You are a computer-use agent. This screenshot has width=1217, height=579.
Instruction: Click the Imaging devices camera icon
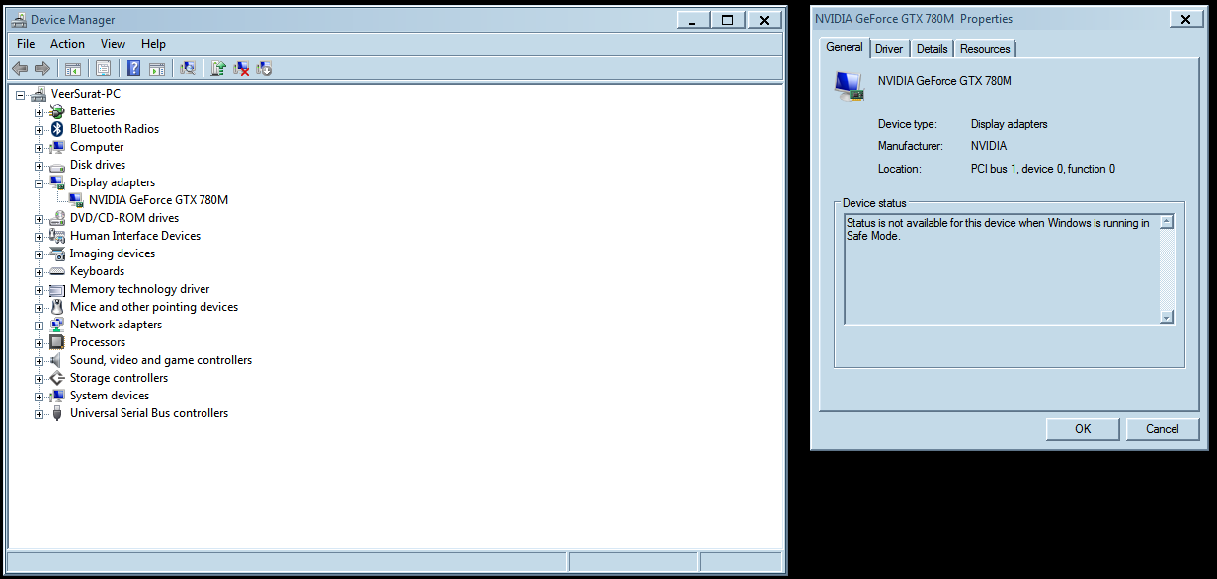57,253
